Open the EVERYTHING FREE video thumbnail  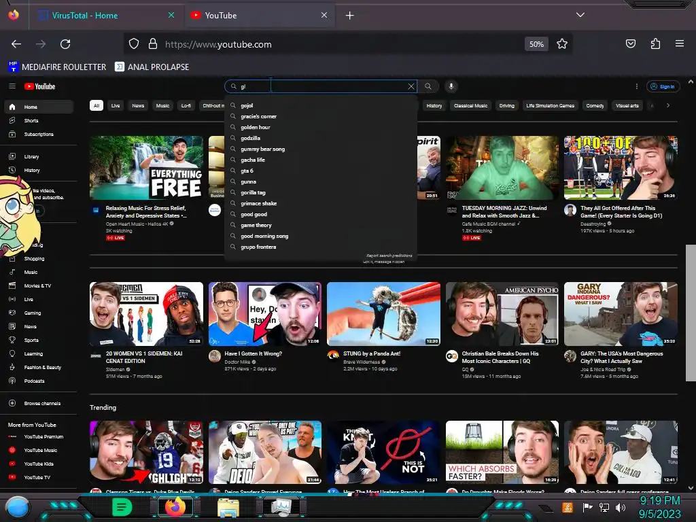click(x=147, y=168)
